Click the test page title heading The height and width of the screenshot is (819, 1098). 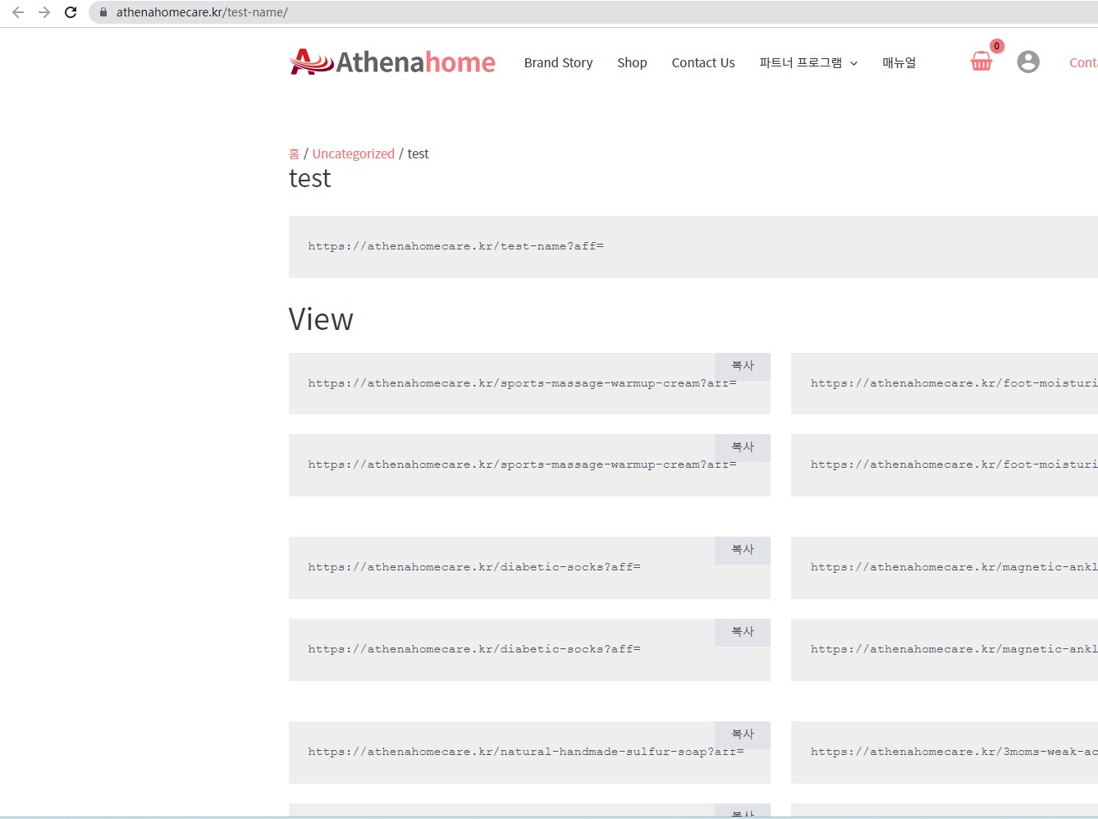309,179
